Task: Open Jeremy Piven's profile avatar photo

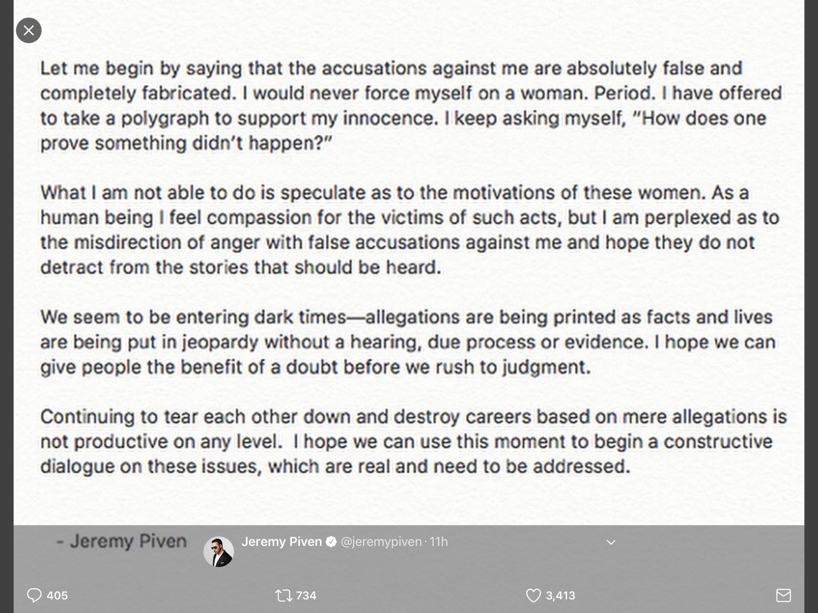Action: 219,551
